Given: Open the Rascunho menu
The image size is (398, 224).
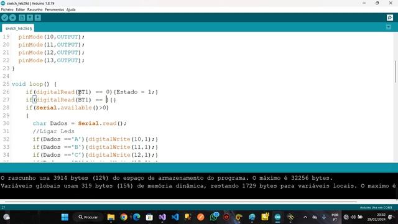Looking at the screenshot, I should point(35,10).
